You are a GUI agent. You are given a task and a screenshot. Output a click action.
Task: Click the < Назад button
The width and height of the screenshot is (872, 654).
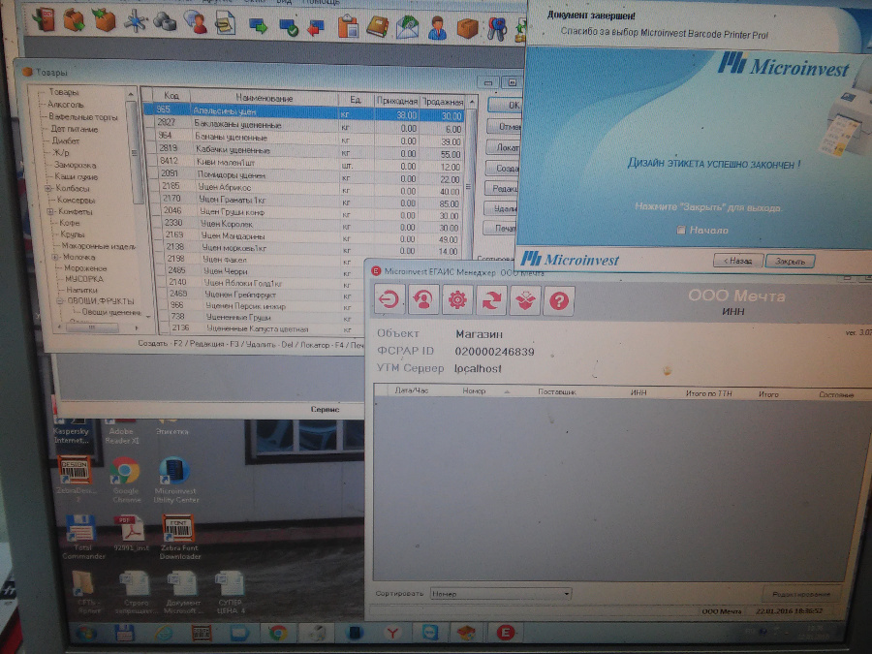tap(737, 261)
